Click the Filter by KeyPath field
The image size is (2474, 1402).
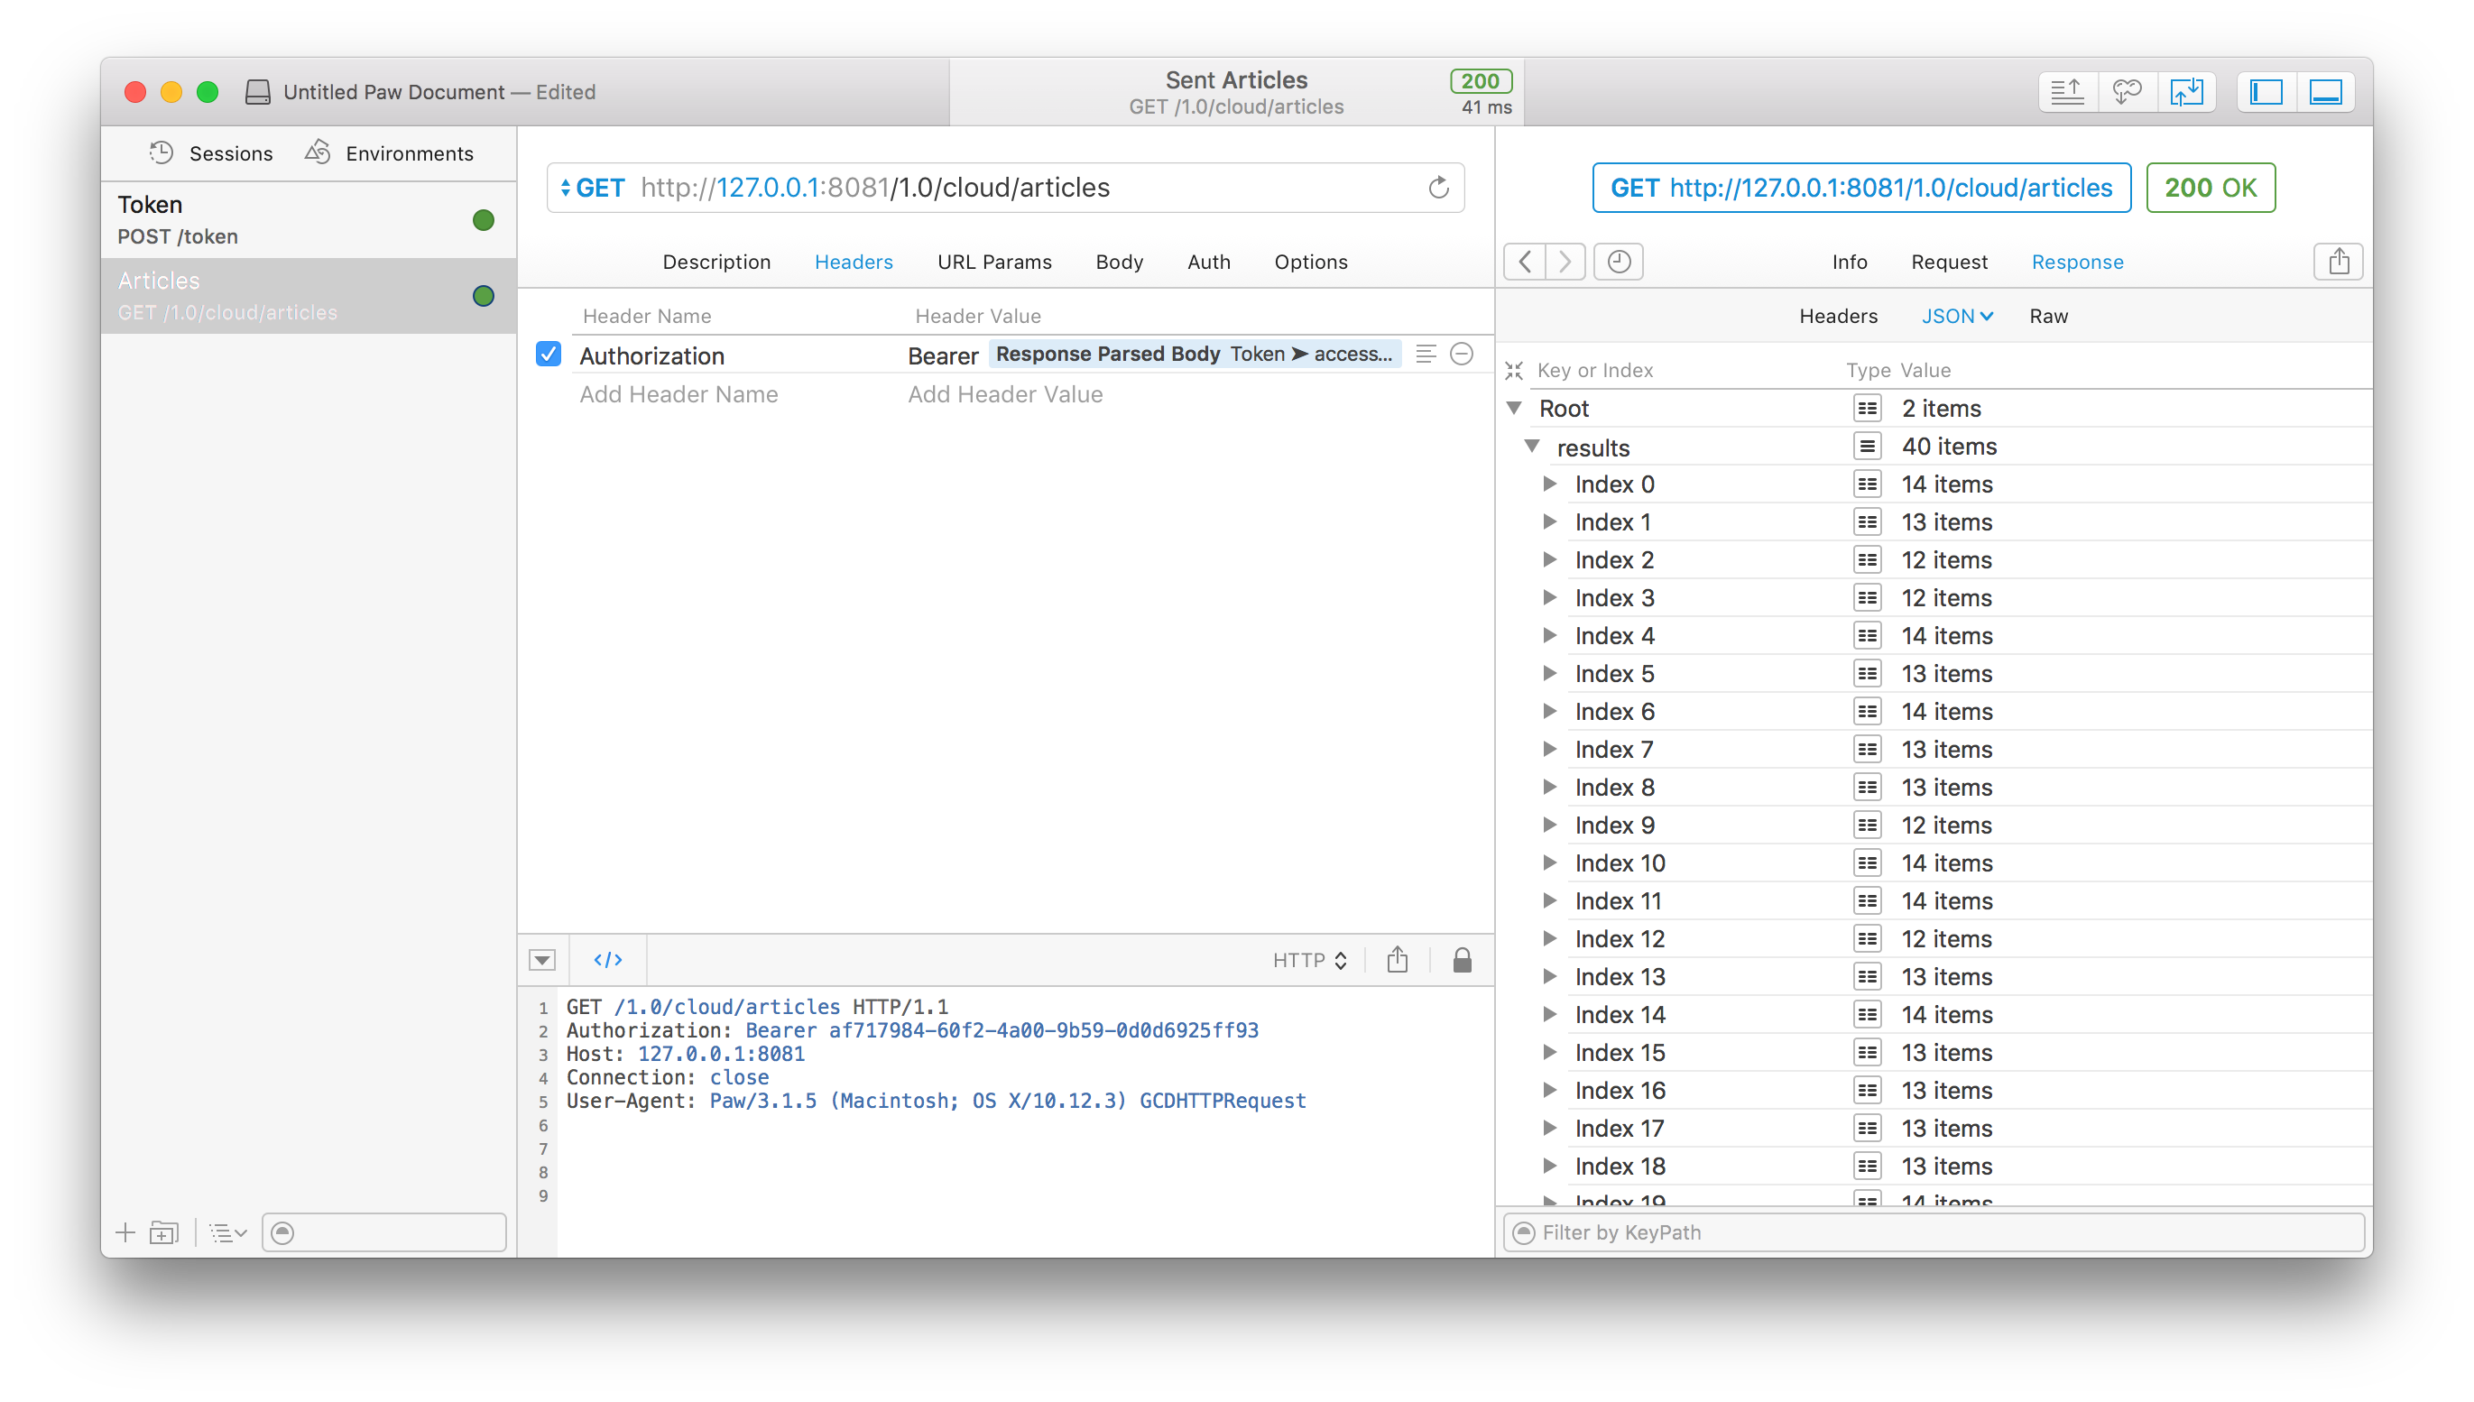tap(1935, 1232)
